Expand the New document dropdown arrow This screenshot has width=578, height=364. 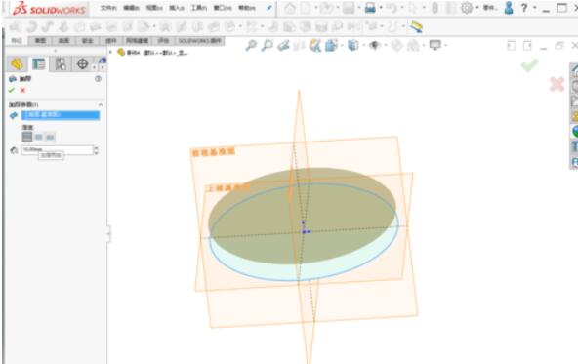click(315, 8)
